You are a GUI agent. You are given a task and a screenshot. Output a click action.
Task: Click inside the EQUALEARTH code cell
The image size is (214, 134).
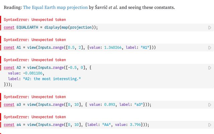(107, 27)
